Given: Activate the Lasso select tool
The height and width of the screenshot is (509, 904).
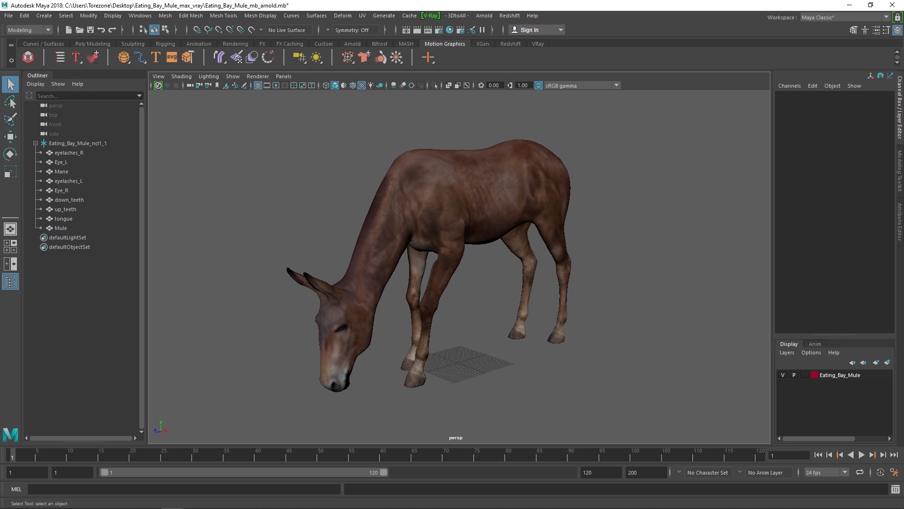Looking at the screenshot, I should 10,102.
